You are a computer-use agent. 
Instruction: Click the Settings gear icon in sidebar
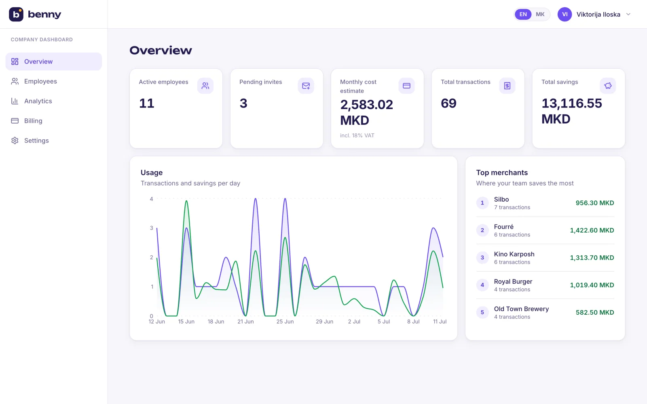[15, 141]
